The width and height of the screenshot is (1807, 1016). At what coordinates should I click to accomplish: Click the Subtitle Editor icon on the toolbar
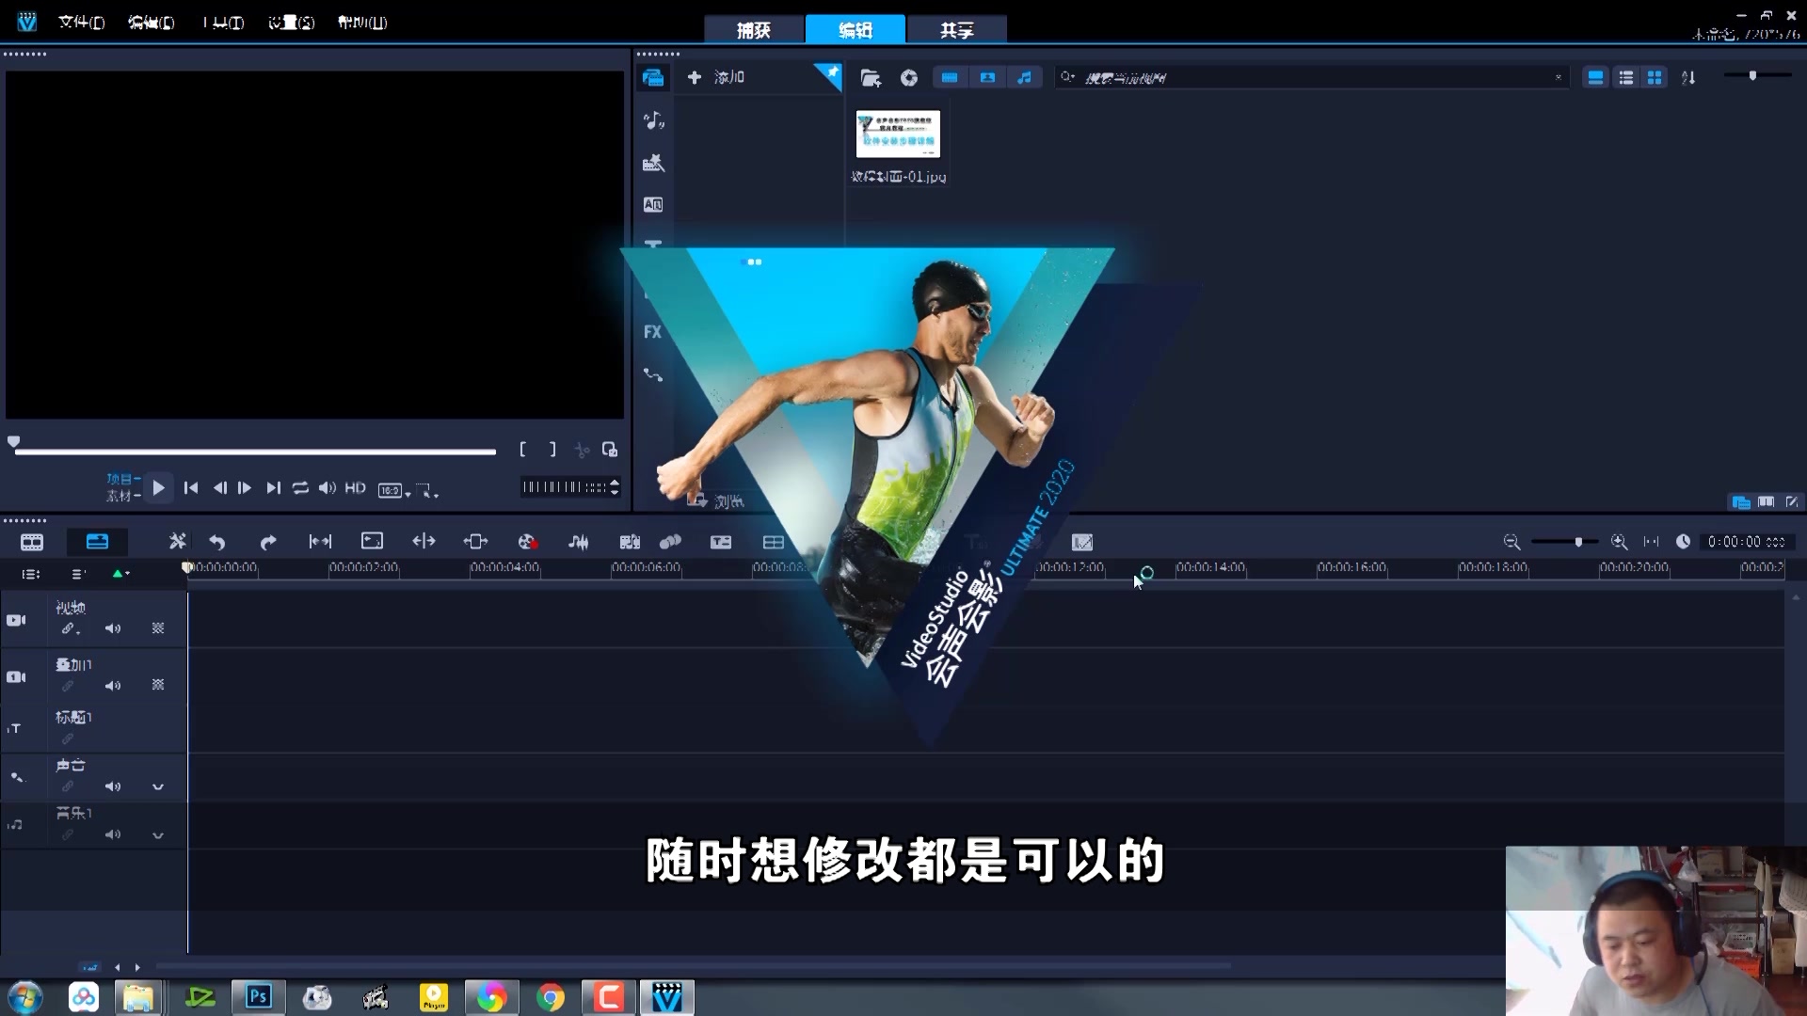click(x=722, y=542)
